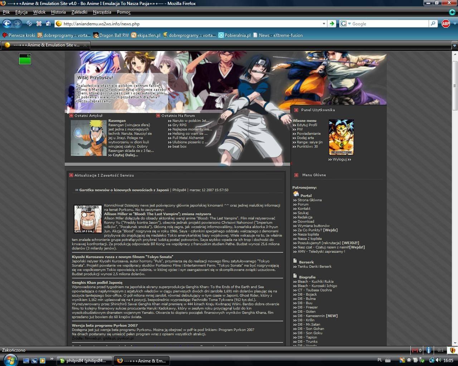Open the Adblock Plus ABP icon
The image size is (458, 366).
pos(445,24)
